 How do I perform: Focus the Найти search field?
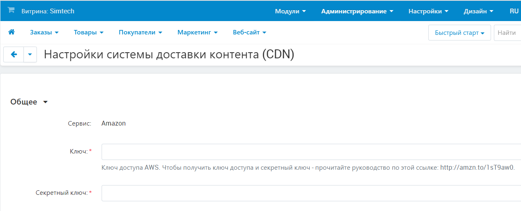pos(507,33)
